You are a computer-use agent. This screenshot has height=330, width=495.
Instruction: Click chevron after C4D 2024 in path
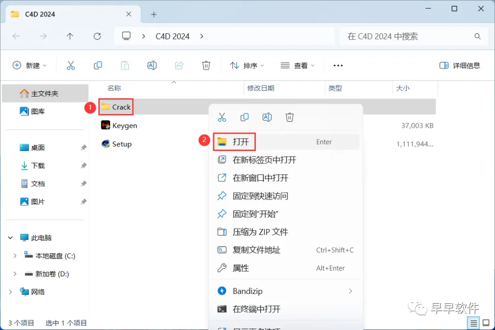pyautogui.click(x=202, y=36)
